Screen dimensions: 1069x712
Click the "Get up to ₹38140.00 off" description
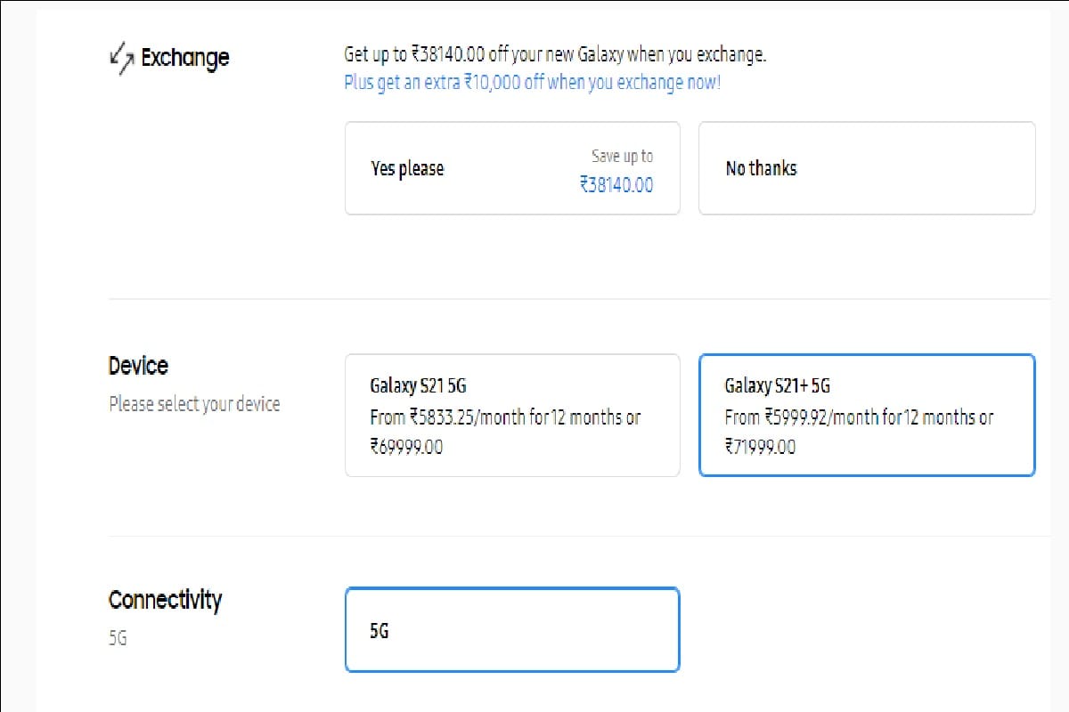(x=555, y=54)
